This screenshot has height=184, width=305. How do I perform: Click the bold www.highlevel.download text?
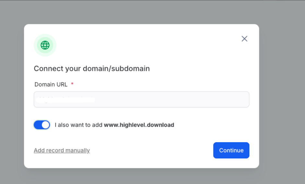click(139, 125)
